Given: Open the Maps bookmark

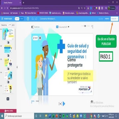Looking at the screenshot, I should pyautogui.click(x=21, y=13).
